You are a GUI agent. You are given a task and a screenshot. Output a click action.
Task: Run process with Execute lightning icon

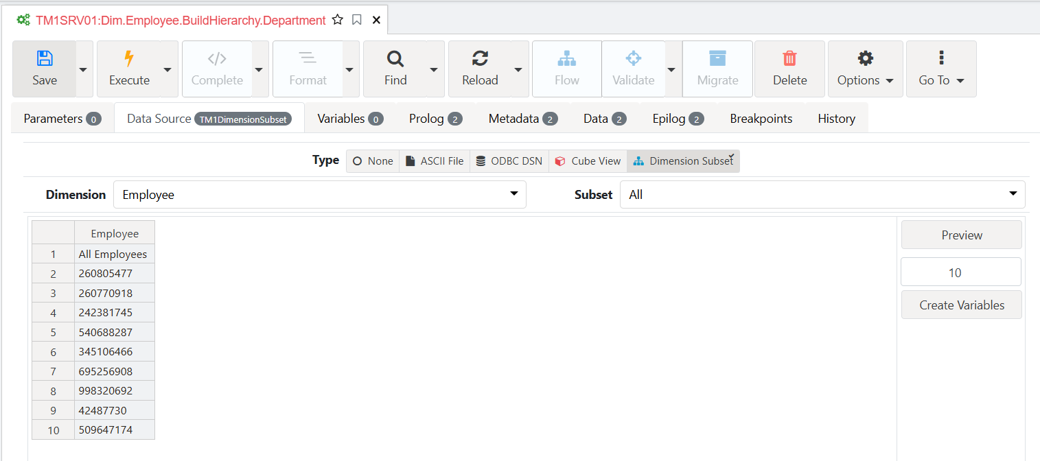[129, 58]
